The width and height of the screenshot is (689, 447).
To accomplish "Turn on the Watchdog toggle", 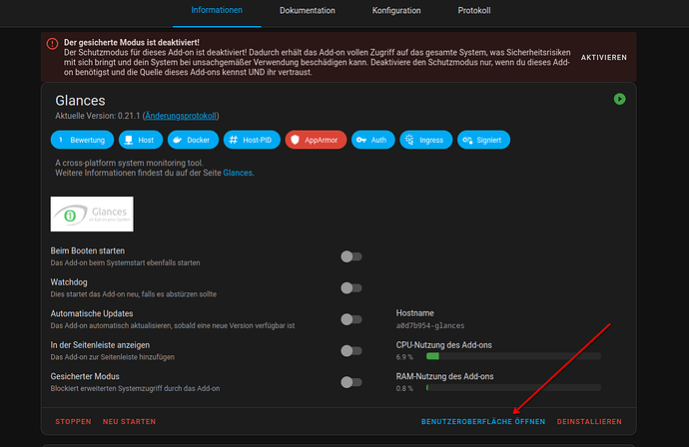I will 351,288.
